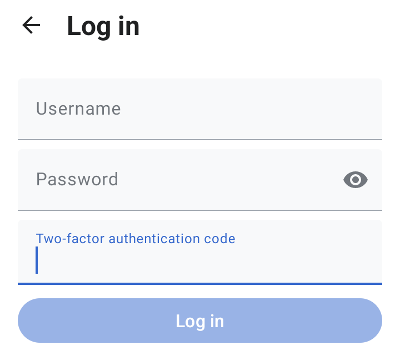Viewport: 400px width, 355px height.
Task: Click the Log in page heading
Action: coord(103,27)
